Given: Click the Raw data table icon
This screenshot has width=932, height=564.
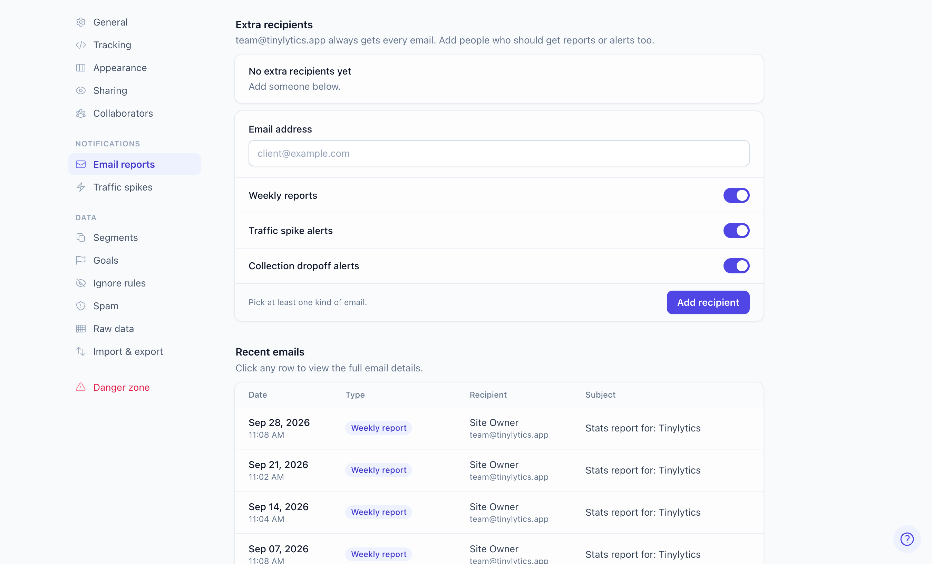Looking at the screenshot, I should click(x=80, y=328).
